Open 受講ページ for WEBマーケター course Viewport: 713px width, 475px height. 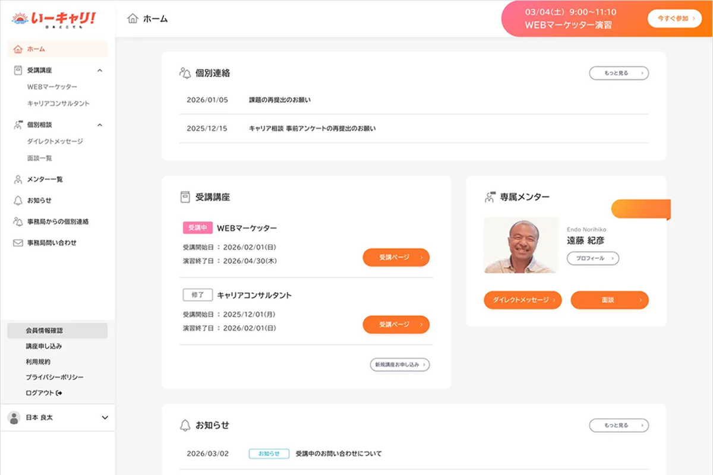point(396,257)
